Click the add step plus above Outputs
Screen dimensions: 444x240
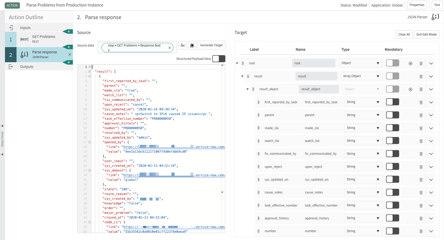click(69, 62)
